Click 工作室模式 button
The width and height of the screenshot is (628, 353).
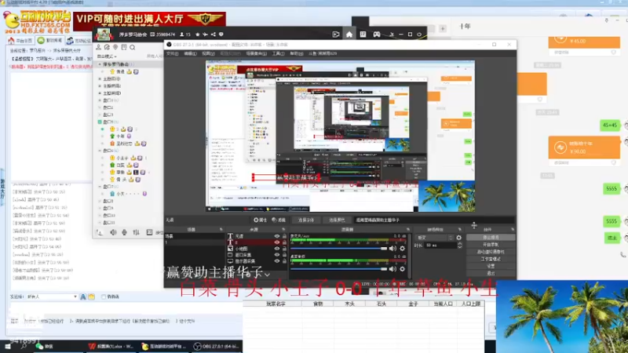pos(491,259)
